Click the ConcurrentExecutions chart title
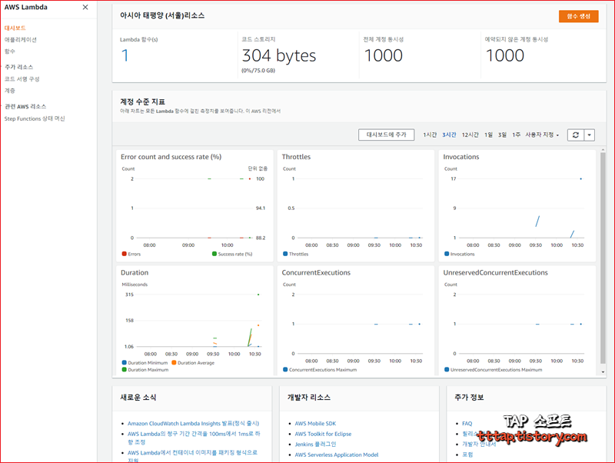615x463 pixels. pyautogui.click(x=316, y=273)
